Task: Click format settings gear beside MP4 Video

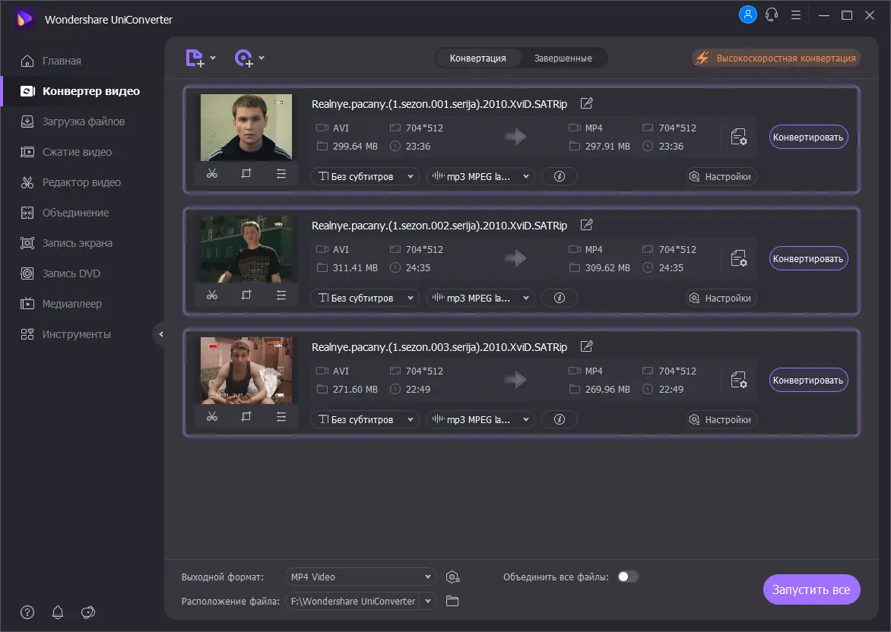Action: click(x=453, y=577)
